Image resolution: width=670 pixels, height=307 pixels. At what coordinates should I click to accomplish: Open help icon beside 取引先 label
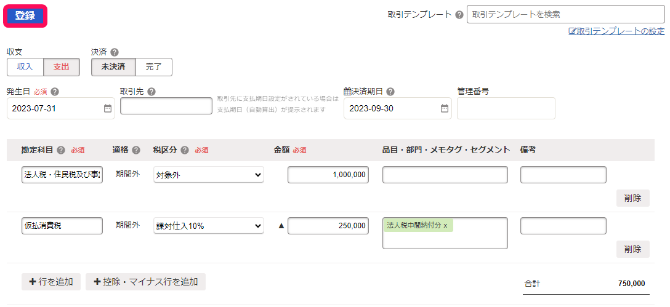tap(151, 92)
